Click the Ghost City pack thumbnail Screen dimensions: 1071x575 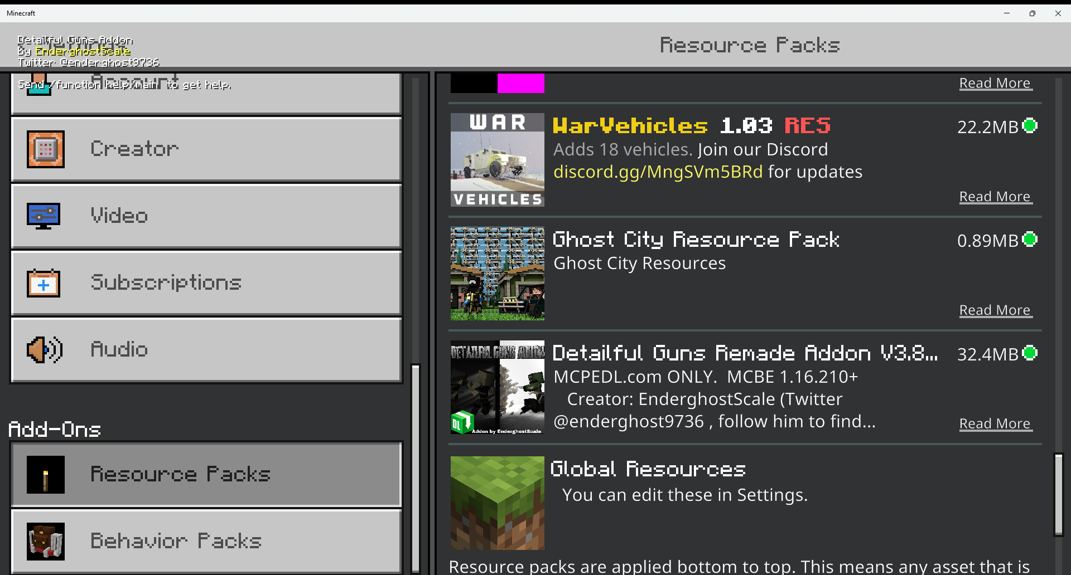click(498, 274)
